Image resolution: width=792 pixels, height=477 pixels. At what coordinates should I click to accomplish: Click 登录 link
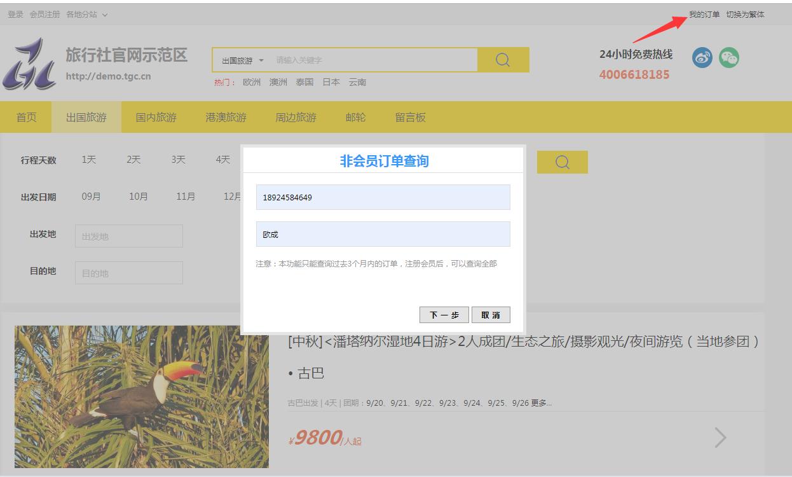pyautogui.click(x=15, y=14)
